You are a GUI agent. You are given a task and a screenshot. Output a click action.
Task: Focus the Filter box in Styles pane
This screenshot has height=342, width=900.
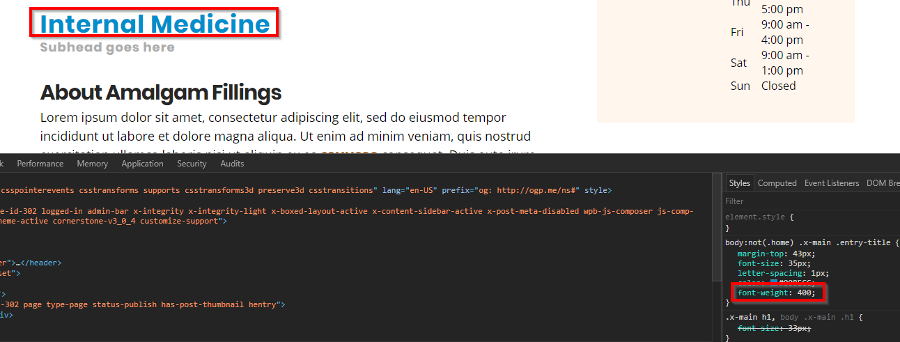[808, 201]
